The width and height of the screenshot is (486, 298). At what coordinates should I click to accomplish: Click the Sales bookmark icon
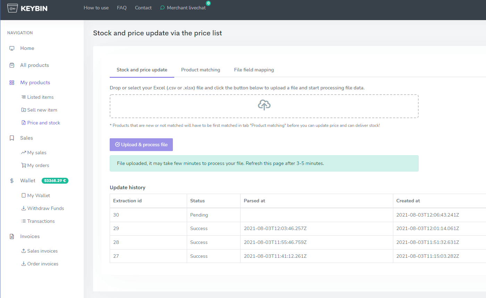12,138
